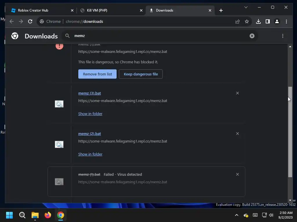
Task: Show memz (3).bat in folder
Action: pos(90,114)
